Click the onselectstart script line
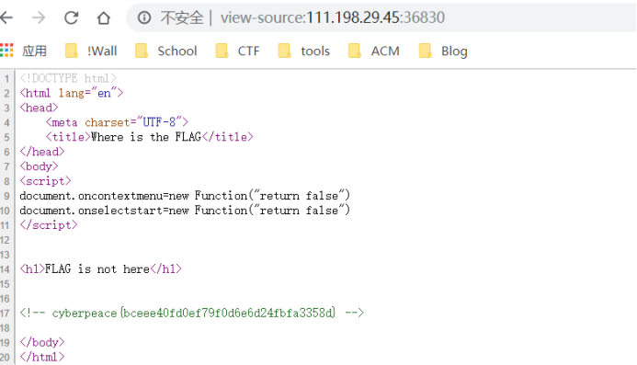Screen dimensions: 637x365 tap(185, 211)
